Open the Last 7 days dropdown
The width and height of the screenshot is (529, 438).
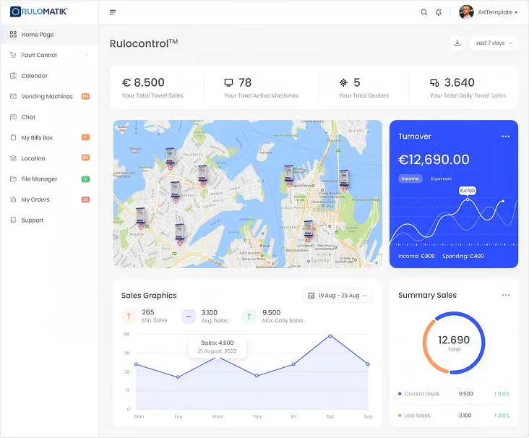[494, 43]
